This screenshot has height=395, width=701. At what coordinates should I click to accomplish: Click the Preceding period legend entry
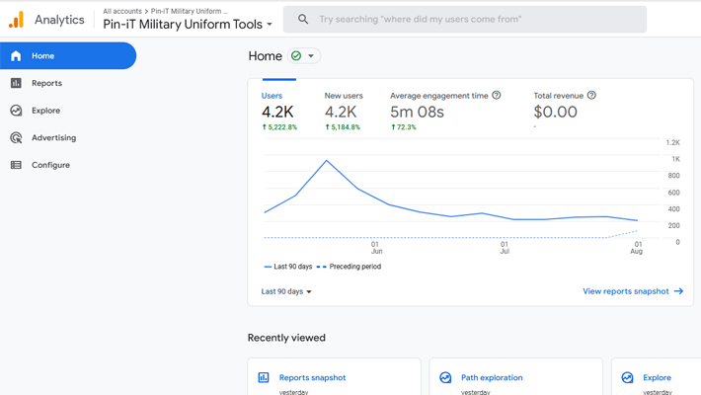pos(349,267)
